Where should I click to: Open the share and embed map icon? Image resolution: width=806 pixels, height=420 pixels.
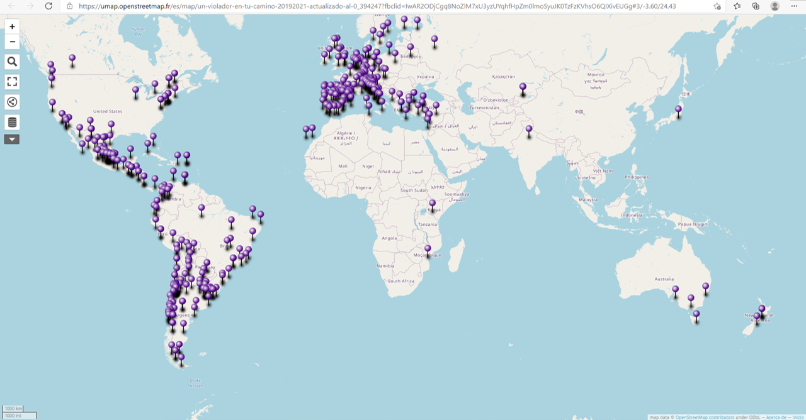(12, 102)
